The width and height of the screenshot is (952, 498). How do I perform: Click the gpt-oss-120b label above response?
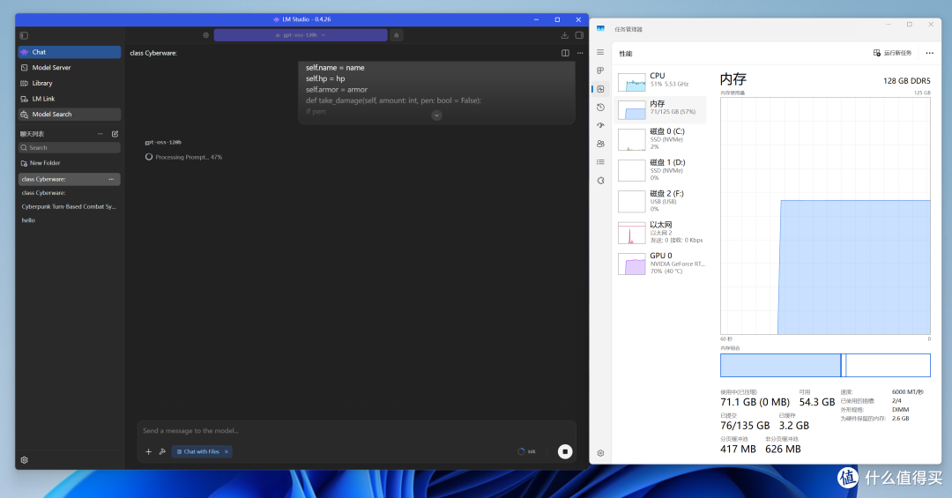(x=163, y=142)
